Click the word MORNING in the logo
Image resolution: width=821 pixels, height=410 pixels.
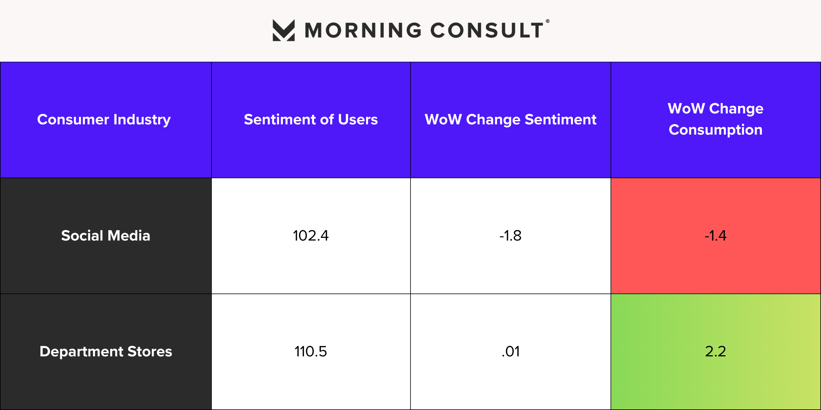pos(363,30)
